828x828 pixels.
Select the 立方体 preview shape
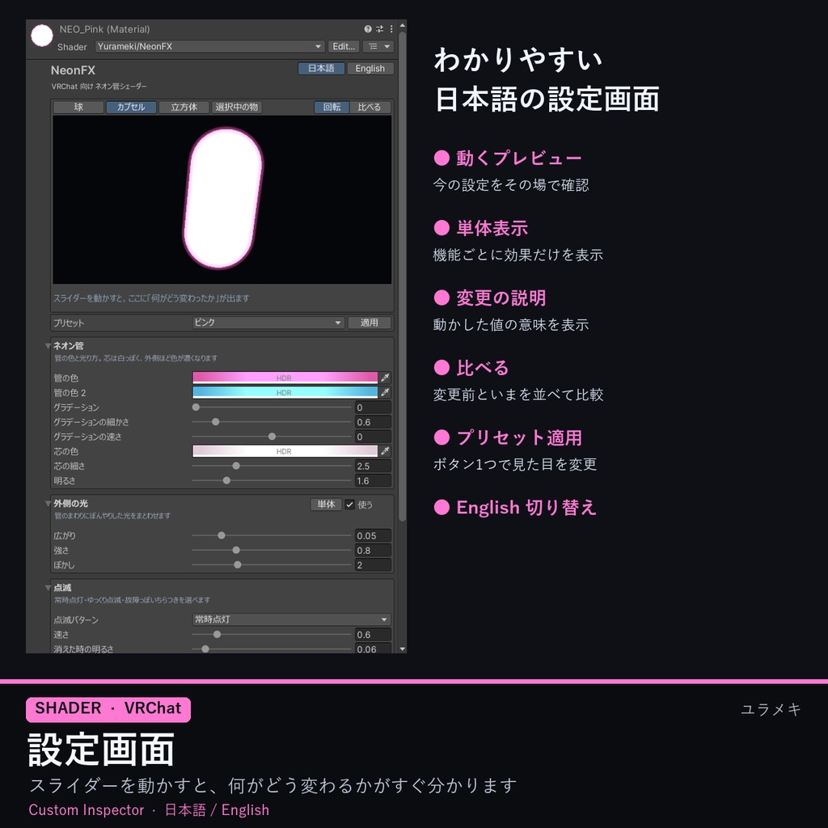click(x=184, y=108)
